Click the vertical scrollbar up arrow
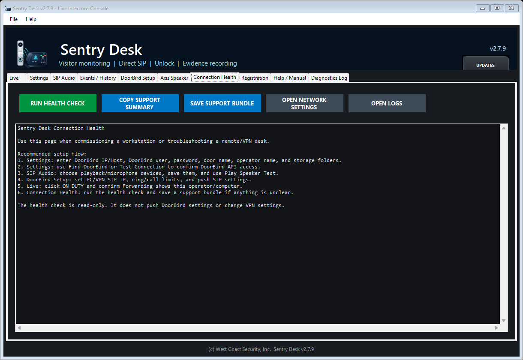Image resolution: width=523 pixels, height=360 pixels. [x=504, y=128]
